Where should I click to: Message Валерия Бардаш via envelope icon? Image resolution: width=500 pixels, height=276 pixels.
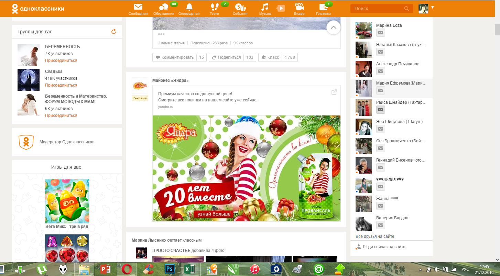click(x=380, y=225)
